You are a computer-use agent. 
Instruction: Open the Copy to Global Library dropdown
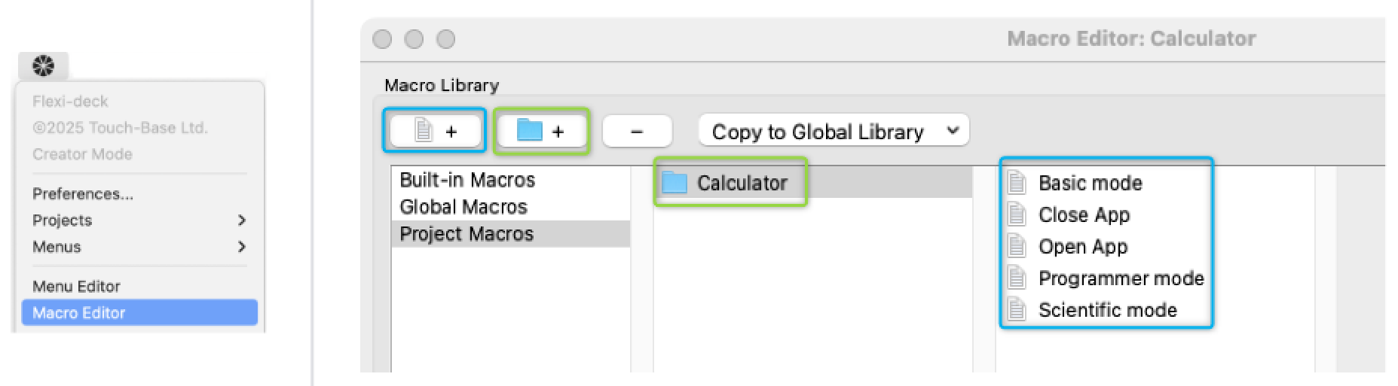834,132
